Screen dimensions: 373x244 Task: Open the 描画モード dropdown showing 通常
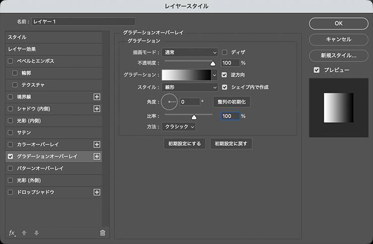pyautogui.click(x=190, y=52)
